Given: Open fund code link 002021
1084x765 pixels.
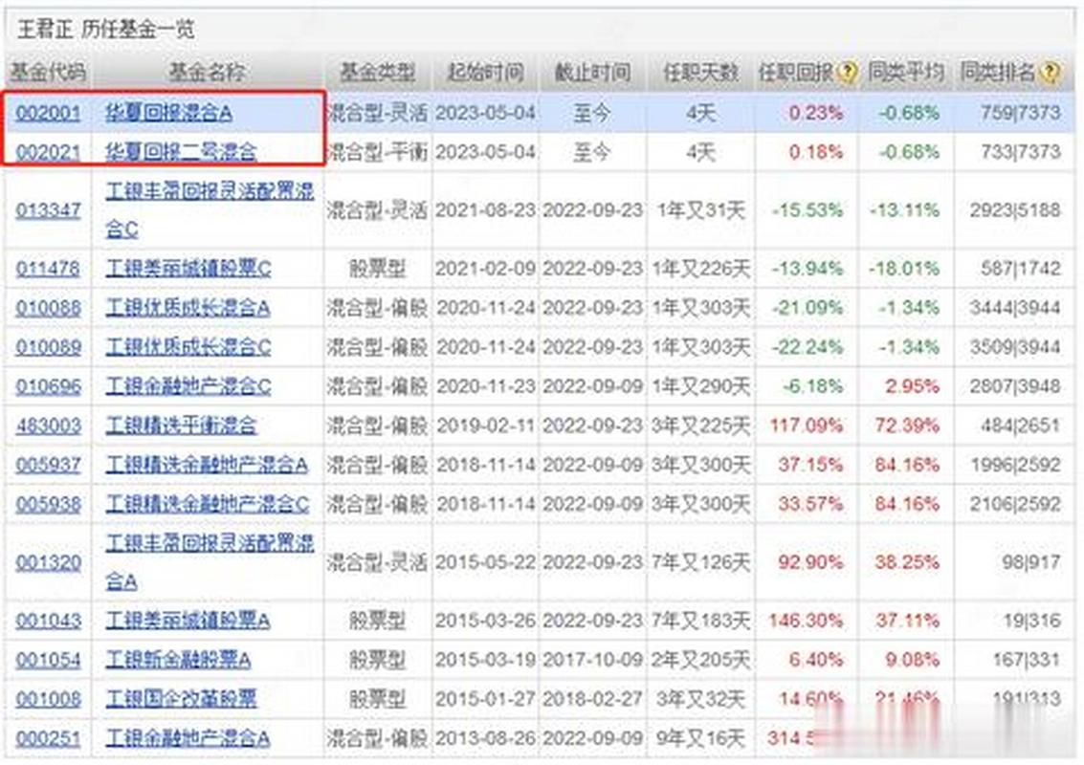Looking at the screenshot, I should coord(49,152).
